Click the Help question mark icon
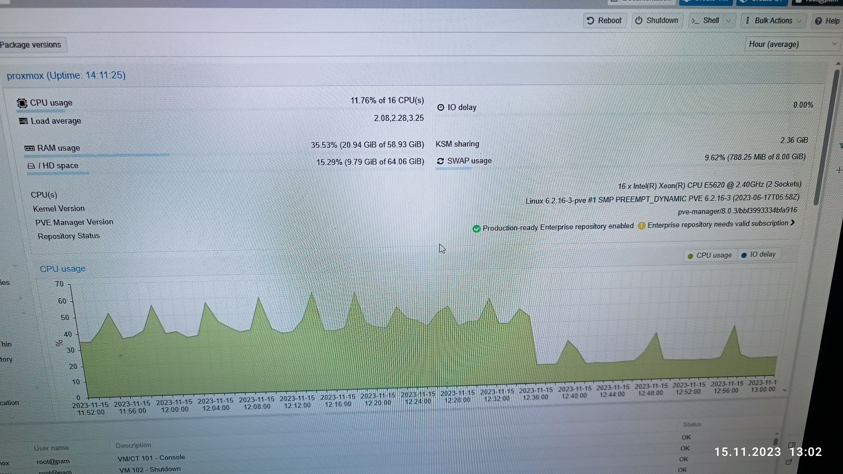The height and width of the screenshot is (474, 843). [818, 21]
